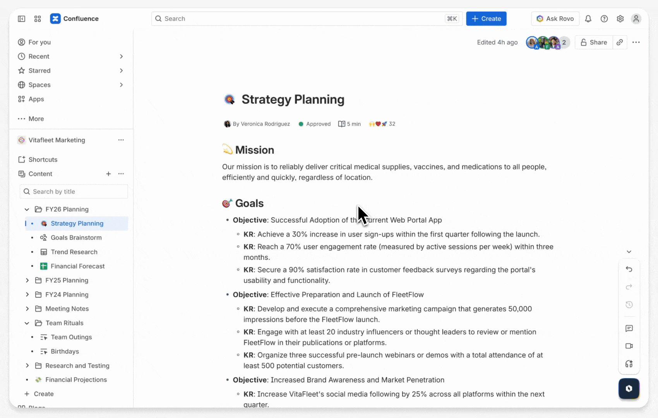Click the Search by title field
The height and width of the screenshot is (418, 658).
[74, 192]
